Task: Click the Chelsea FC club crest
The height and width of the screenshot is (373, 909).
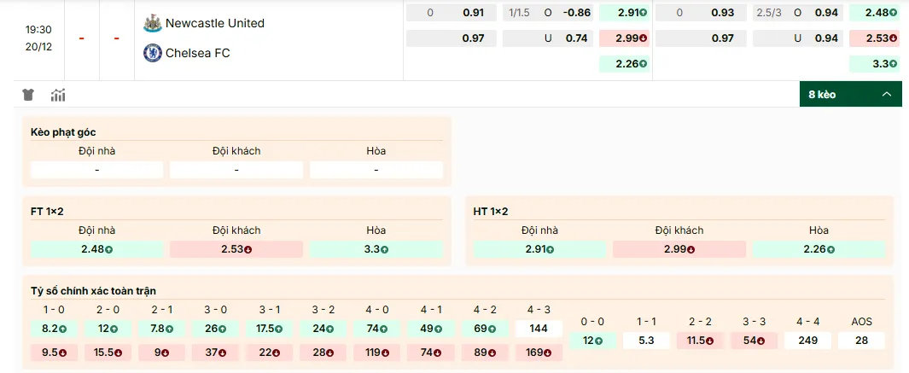Action: point(153,53)
